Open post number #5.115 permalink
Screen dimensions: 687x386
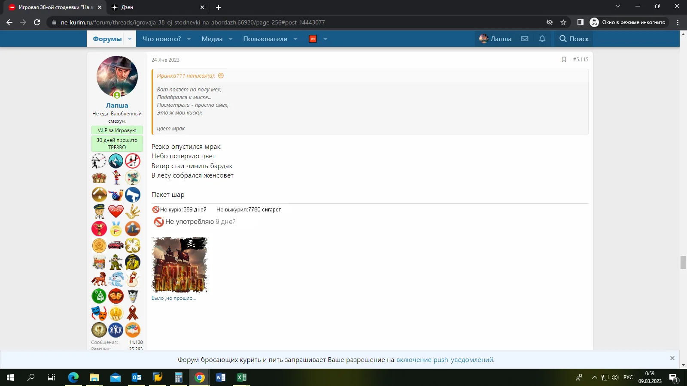[581, 60]
